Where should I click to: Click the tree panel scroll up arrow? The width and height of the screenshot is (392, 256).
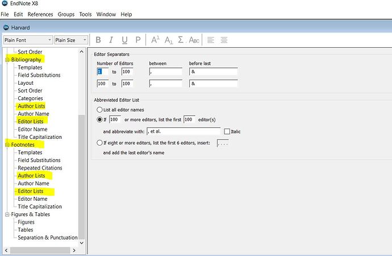click(x=81, y=52)
